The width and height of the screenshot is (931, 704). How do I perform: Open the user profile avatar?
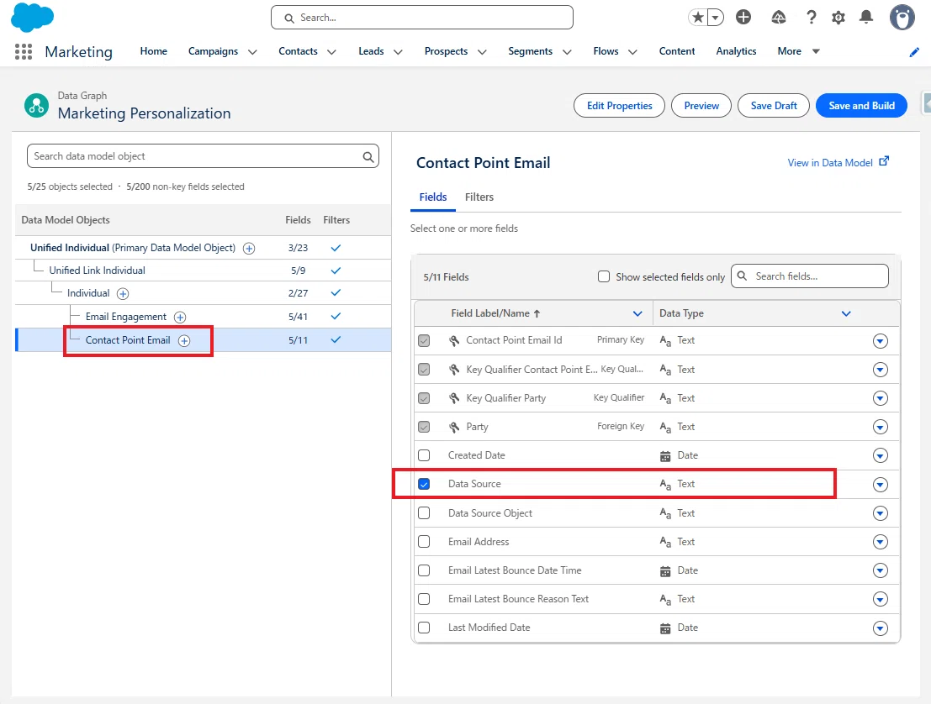click(902, 17)
